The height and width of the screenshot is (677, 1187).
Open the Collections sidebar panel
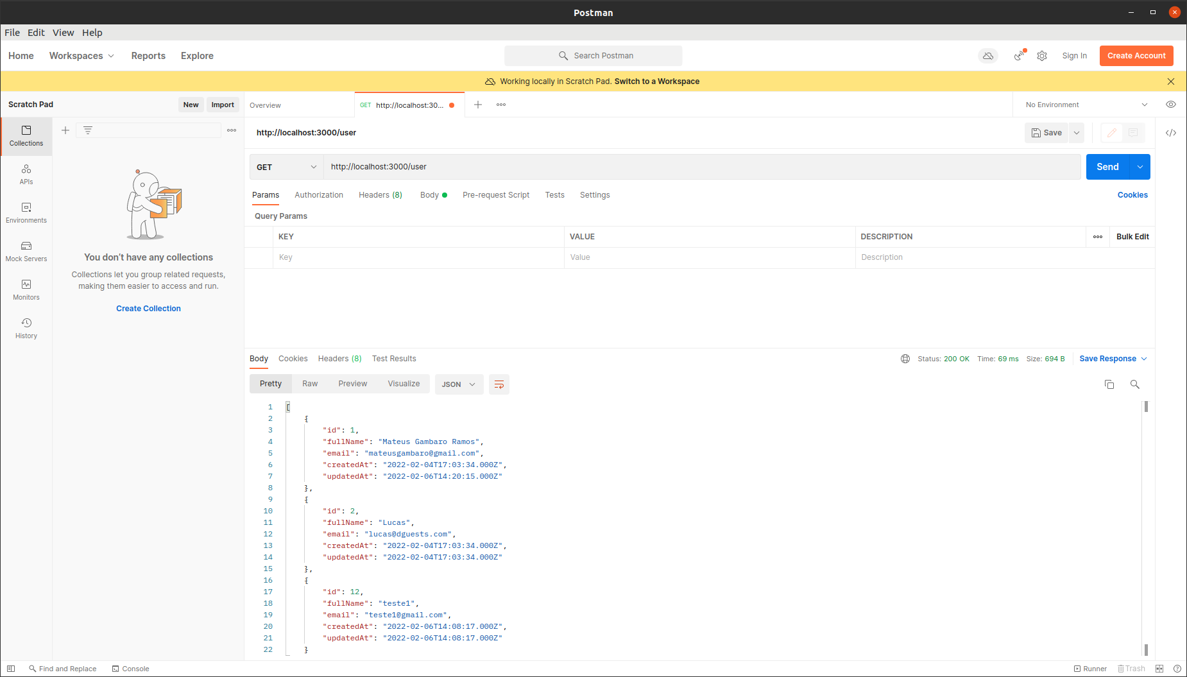click(26, 136)
